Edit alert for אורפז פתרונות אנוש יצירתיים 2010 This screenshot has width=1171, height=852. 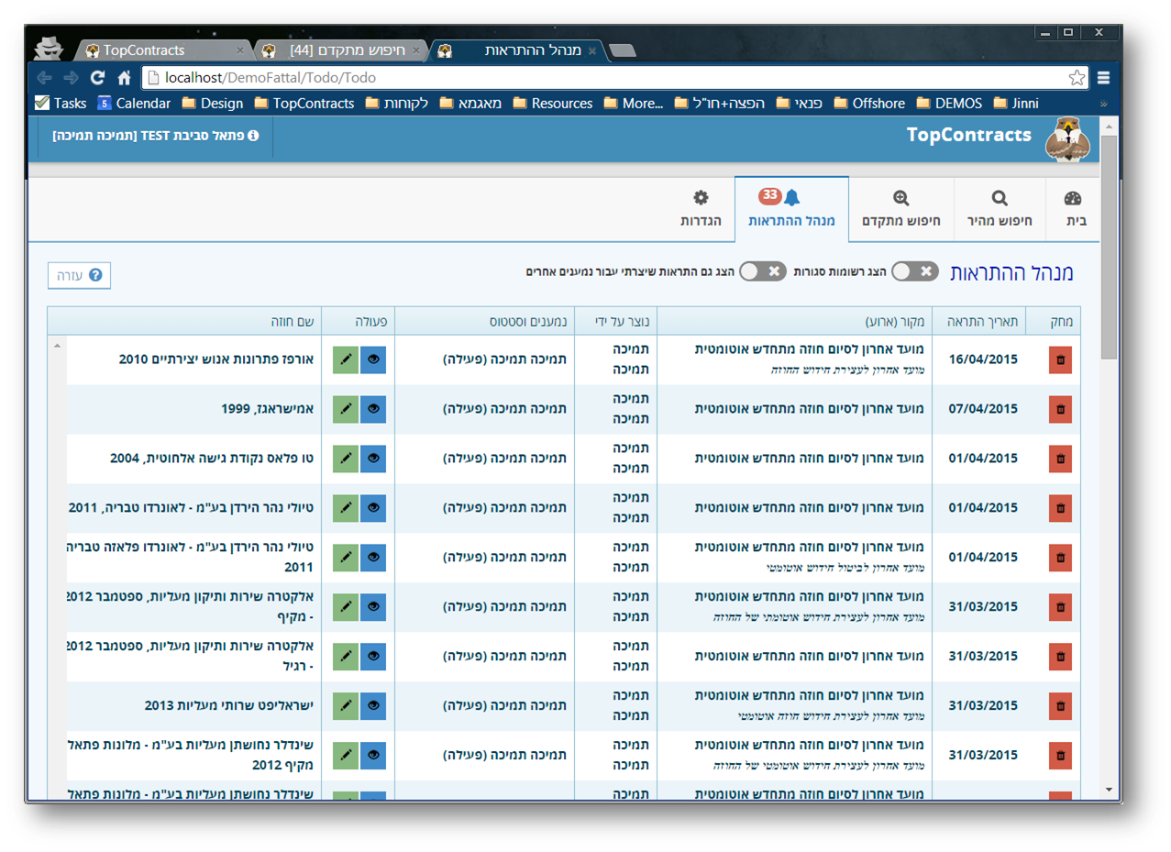tap(346, 360)
